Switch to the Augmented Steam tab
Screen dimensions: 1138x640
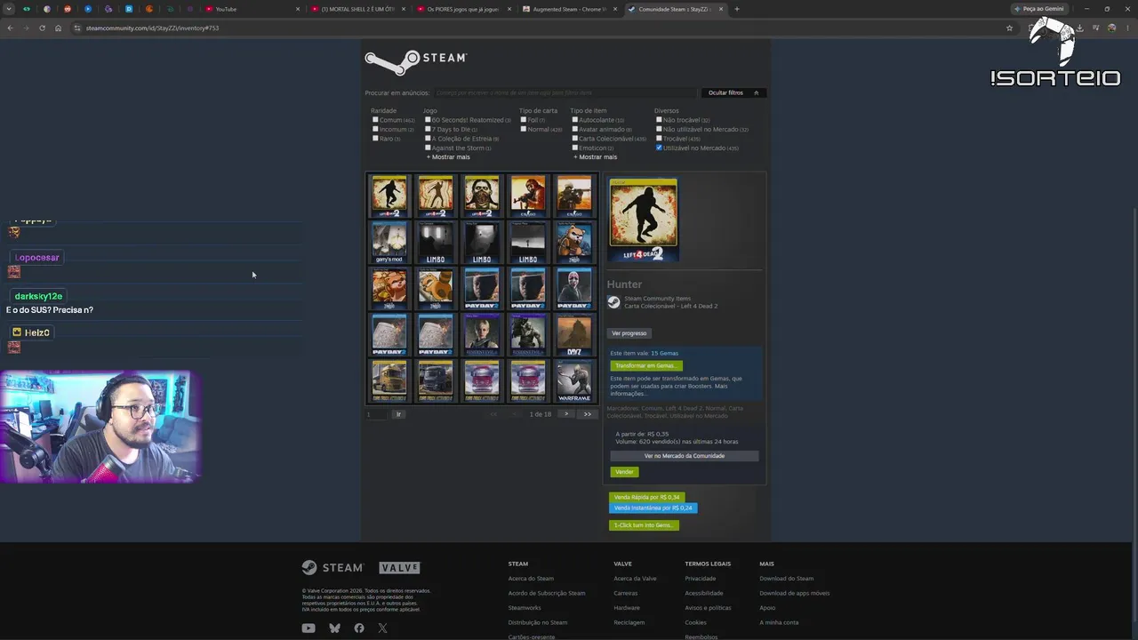(x=571, y=9)
